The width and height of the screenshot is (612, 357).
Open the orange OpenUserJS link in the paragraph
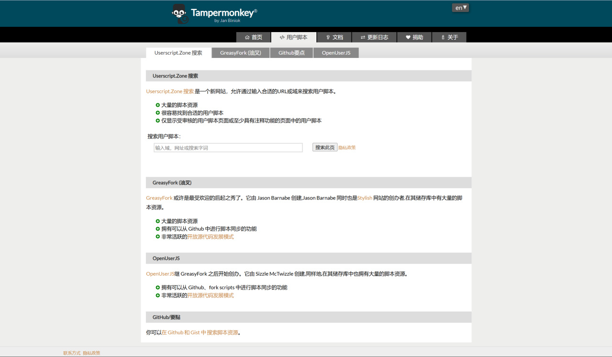[160, 274]
